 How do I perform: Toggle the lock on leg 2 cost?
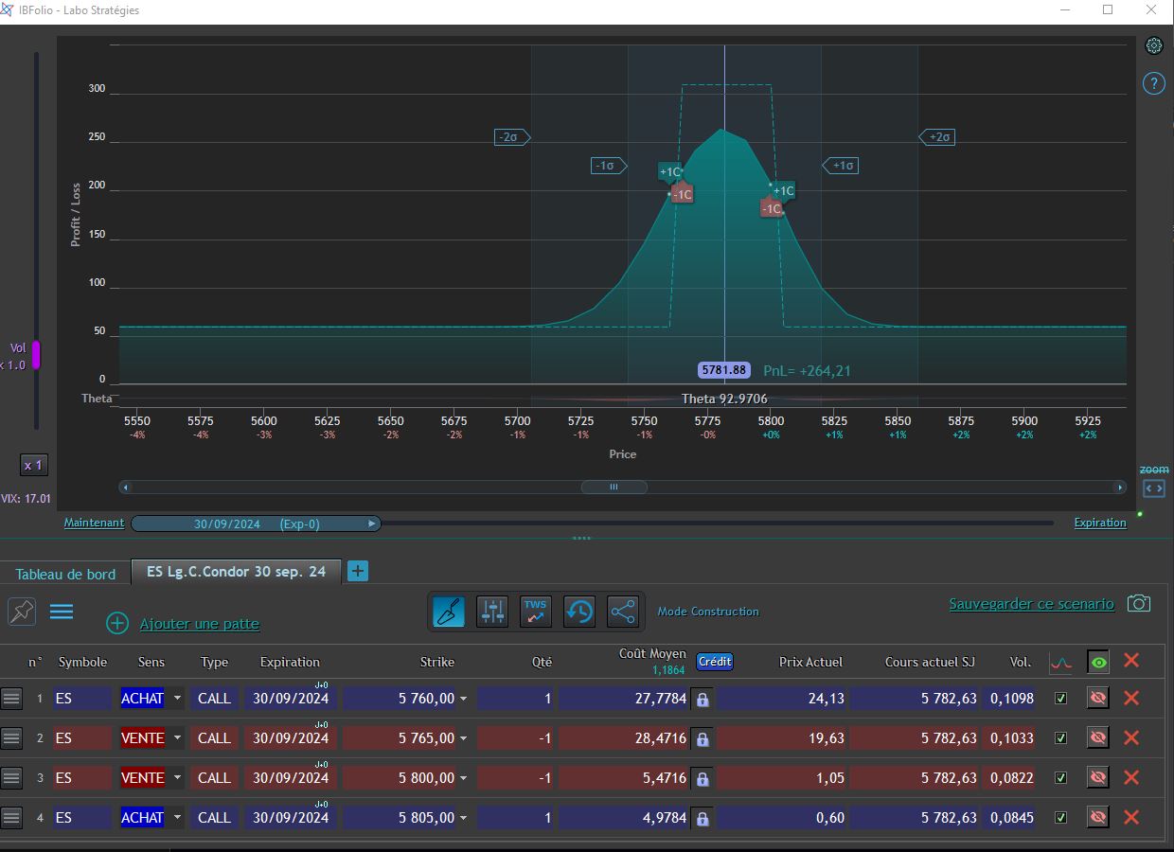point(703,738)
